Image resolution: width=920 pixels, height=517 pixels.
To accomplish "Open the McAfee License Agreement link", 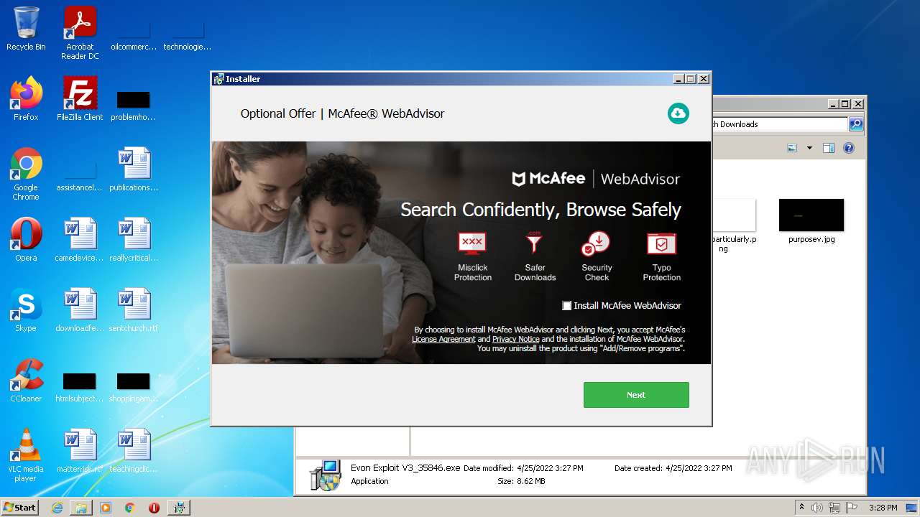I will 443,339.
